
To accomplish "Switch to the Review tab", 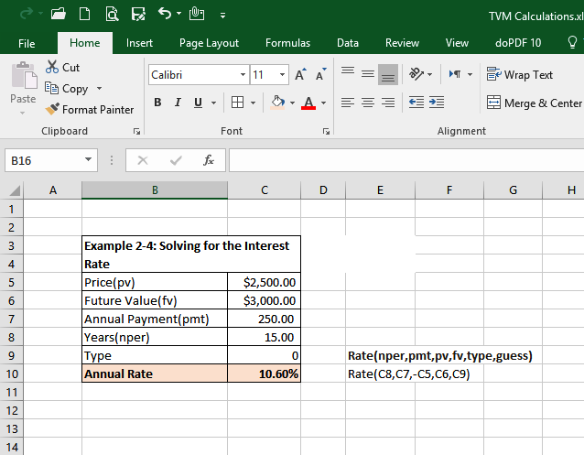I will tap(402, 43).
